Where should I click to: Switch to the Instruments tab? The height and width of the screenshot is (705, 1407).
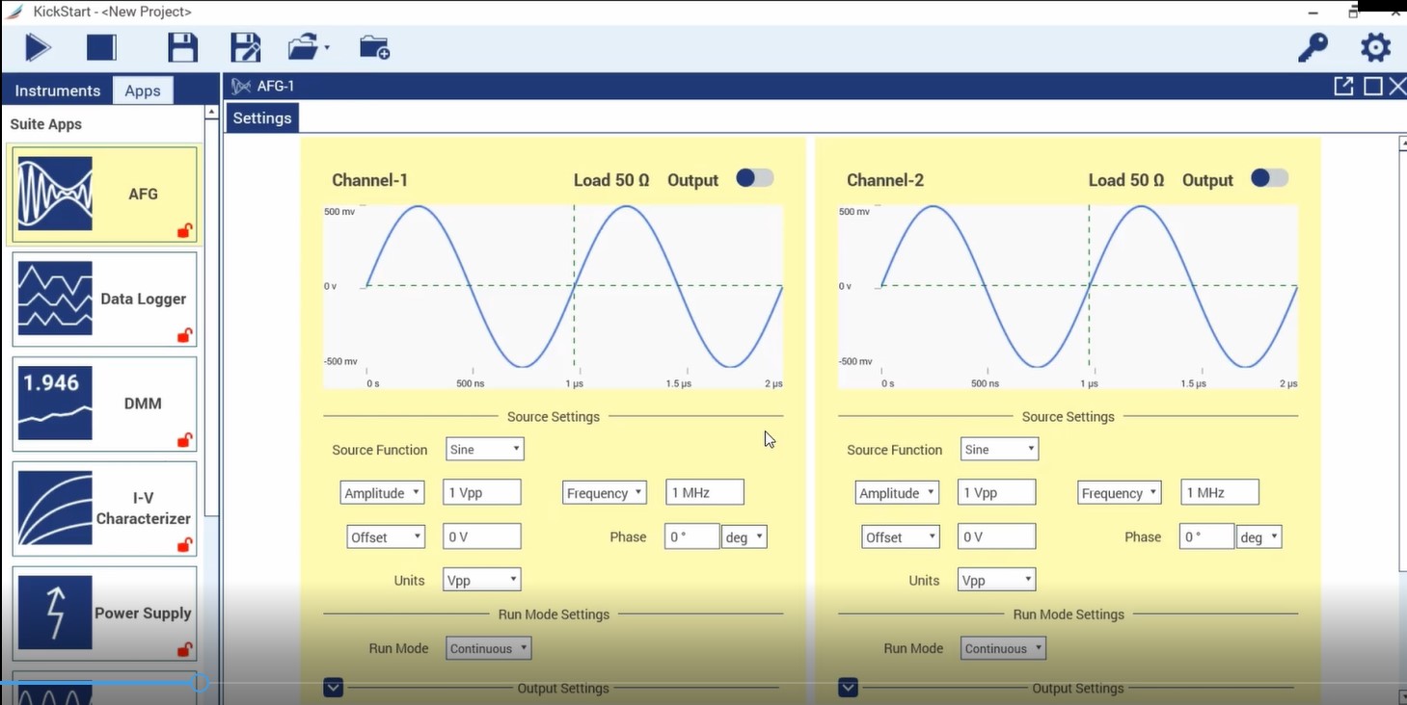click(58, 91)
